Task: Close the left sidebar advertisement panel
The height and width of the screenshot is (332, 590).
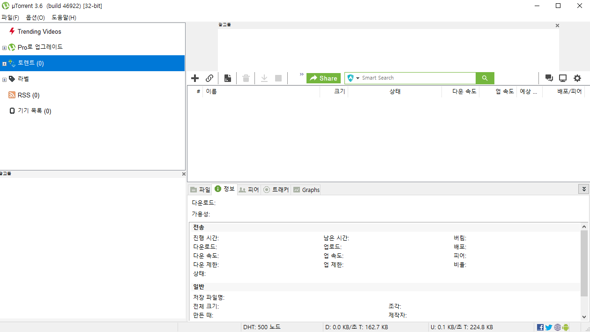Action: click(184, 174)
